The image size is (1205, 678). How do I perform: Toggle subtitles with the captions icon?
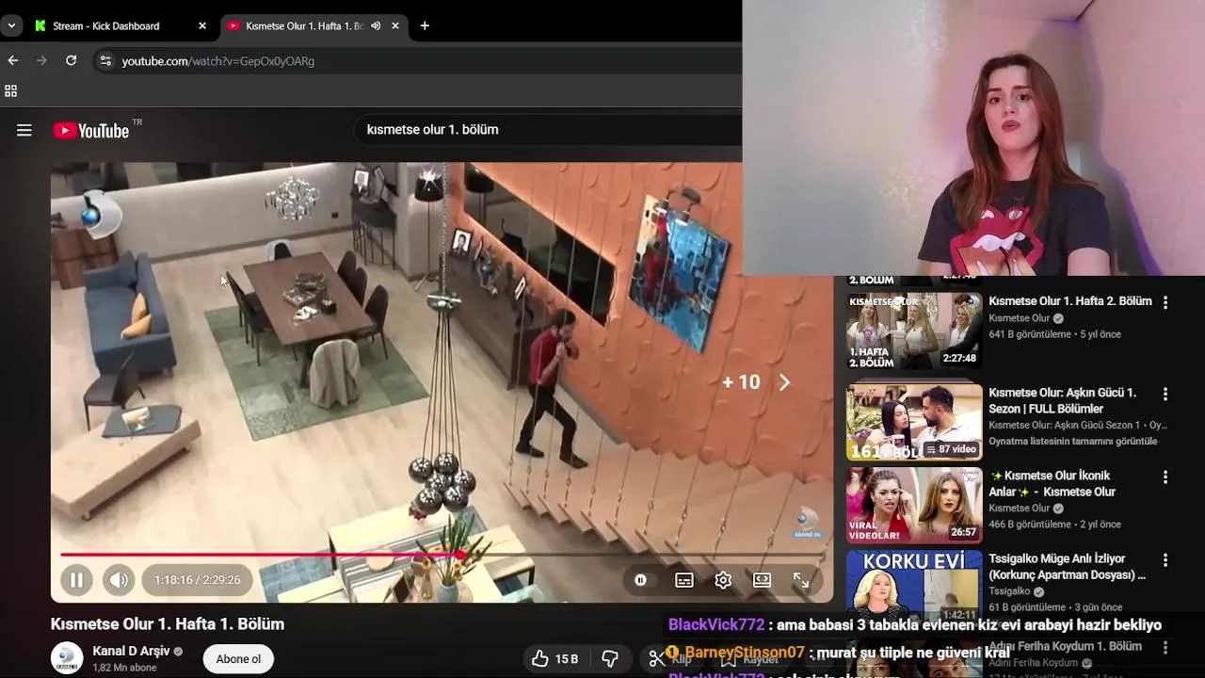(684, 580)
